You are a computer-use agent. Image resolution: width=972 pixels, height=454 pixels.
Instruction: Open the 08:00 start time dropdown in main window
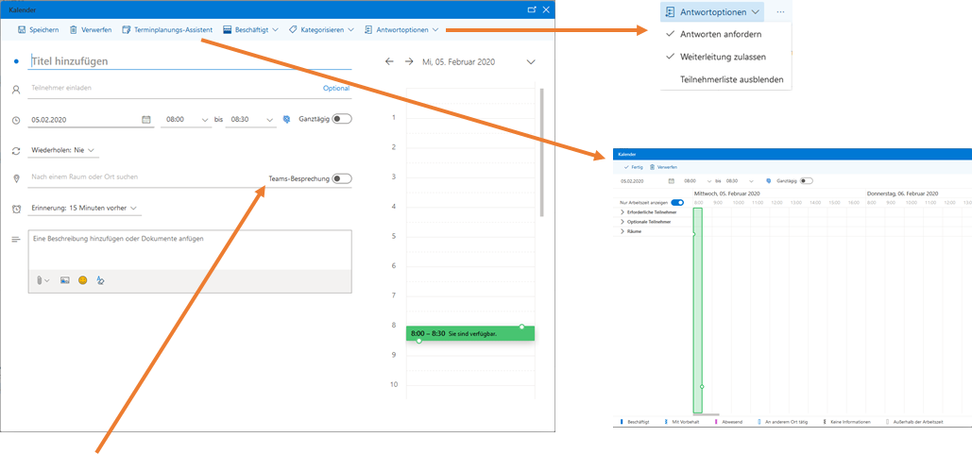pos(186,120)
